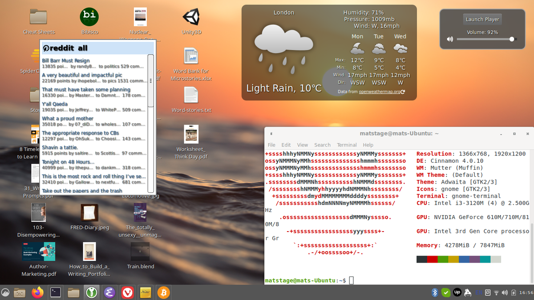The height and width of the screenshot is (300, 534).
Task: Open KeePassXC from the taskbar
Action: (x=91, y=292)
